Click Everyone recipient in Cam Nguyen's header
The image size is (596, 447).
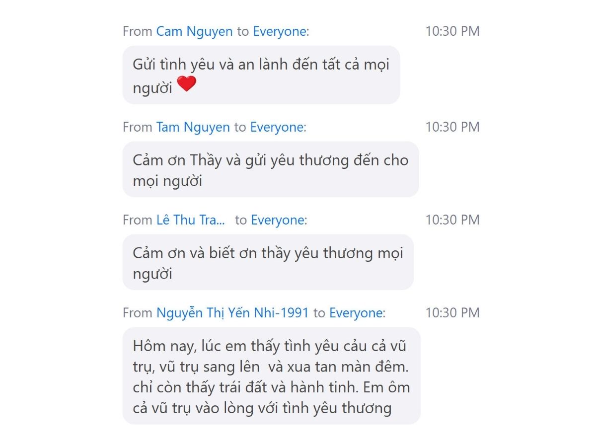[279, 31]
